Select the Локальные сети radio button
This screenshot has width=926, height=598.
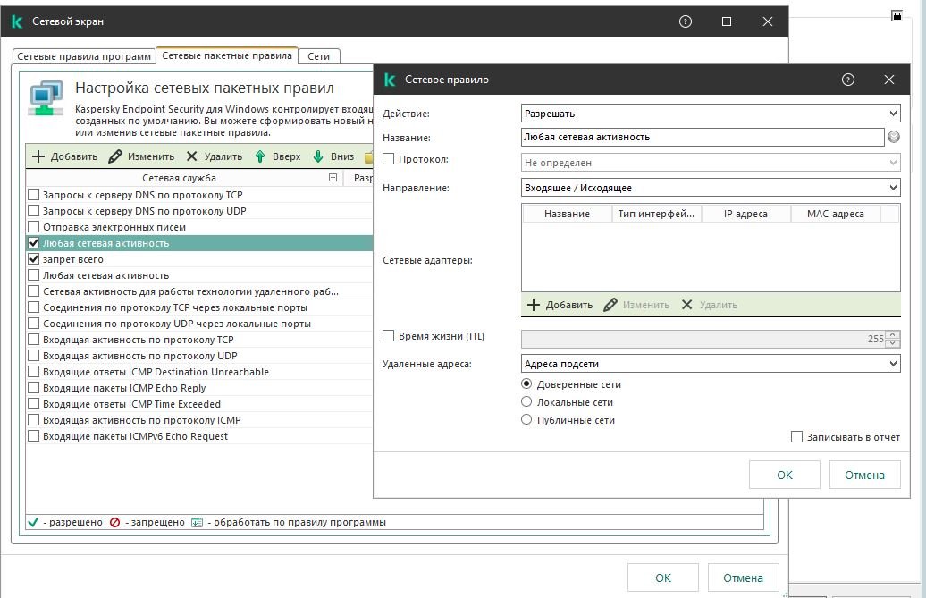[526, 402]
